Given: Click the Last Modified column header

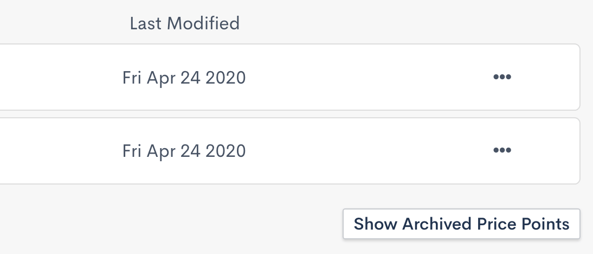Looking at the screenshot, I should pyautogui.click(x=184, y=23).
